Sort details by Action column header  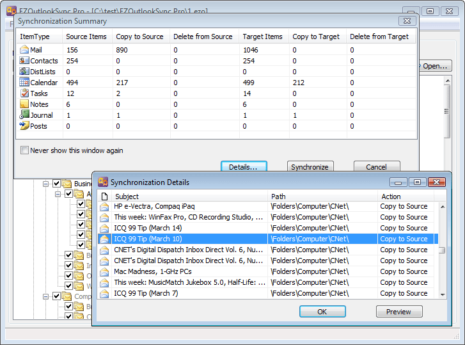[x=406, y=197]
